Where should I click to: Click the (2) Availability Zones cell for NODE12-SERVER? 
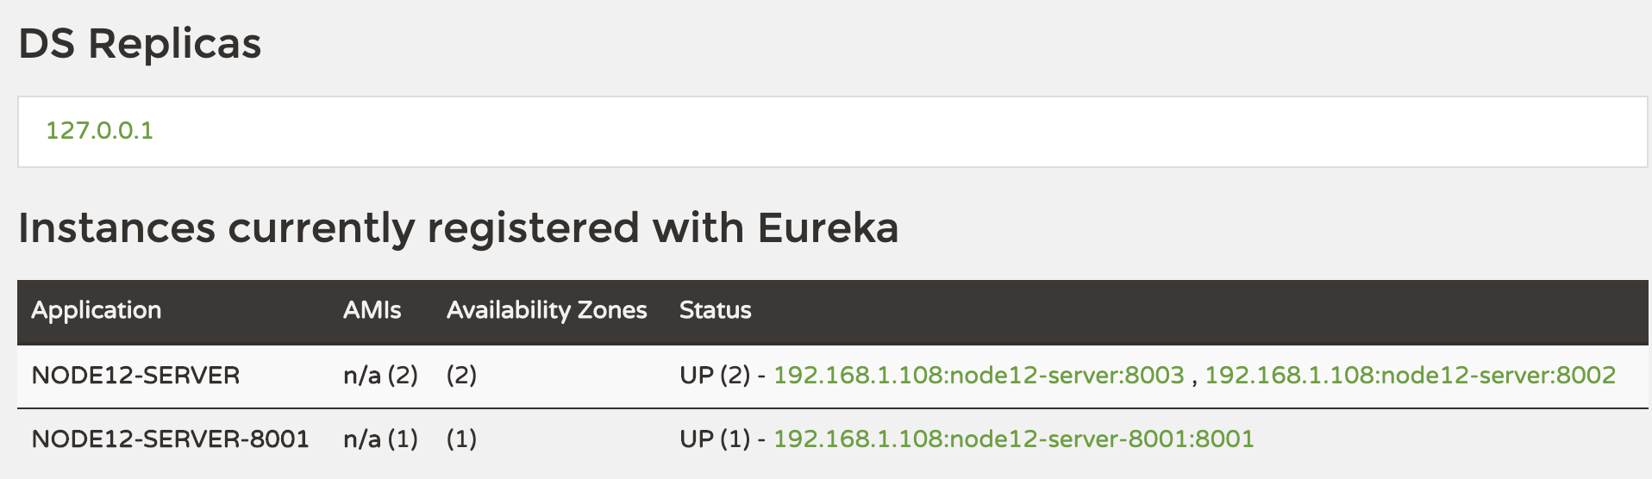[x=461, y=376]
